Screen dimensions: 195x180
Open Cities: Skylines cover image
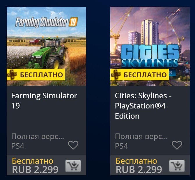(x=150, y=46)
